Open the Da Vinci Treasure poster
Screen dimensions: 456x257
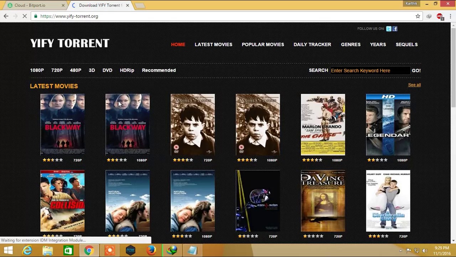pos(323,201)
